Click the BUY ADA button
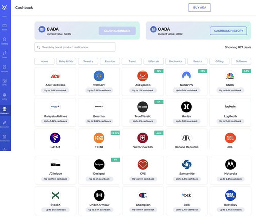This screenshot has height=220, width=256. point(200,8)
